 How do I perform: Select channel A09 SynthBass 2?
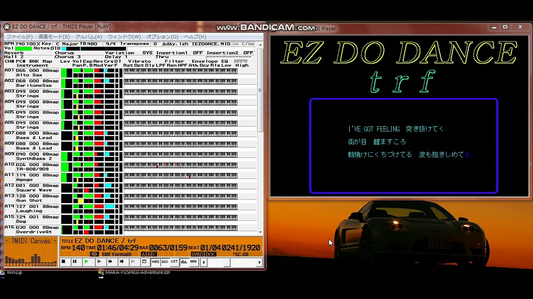(32, 156)
